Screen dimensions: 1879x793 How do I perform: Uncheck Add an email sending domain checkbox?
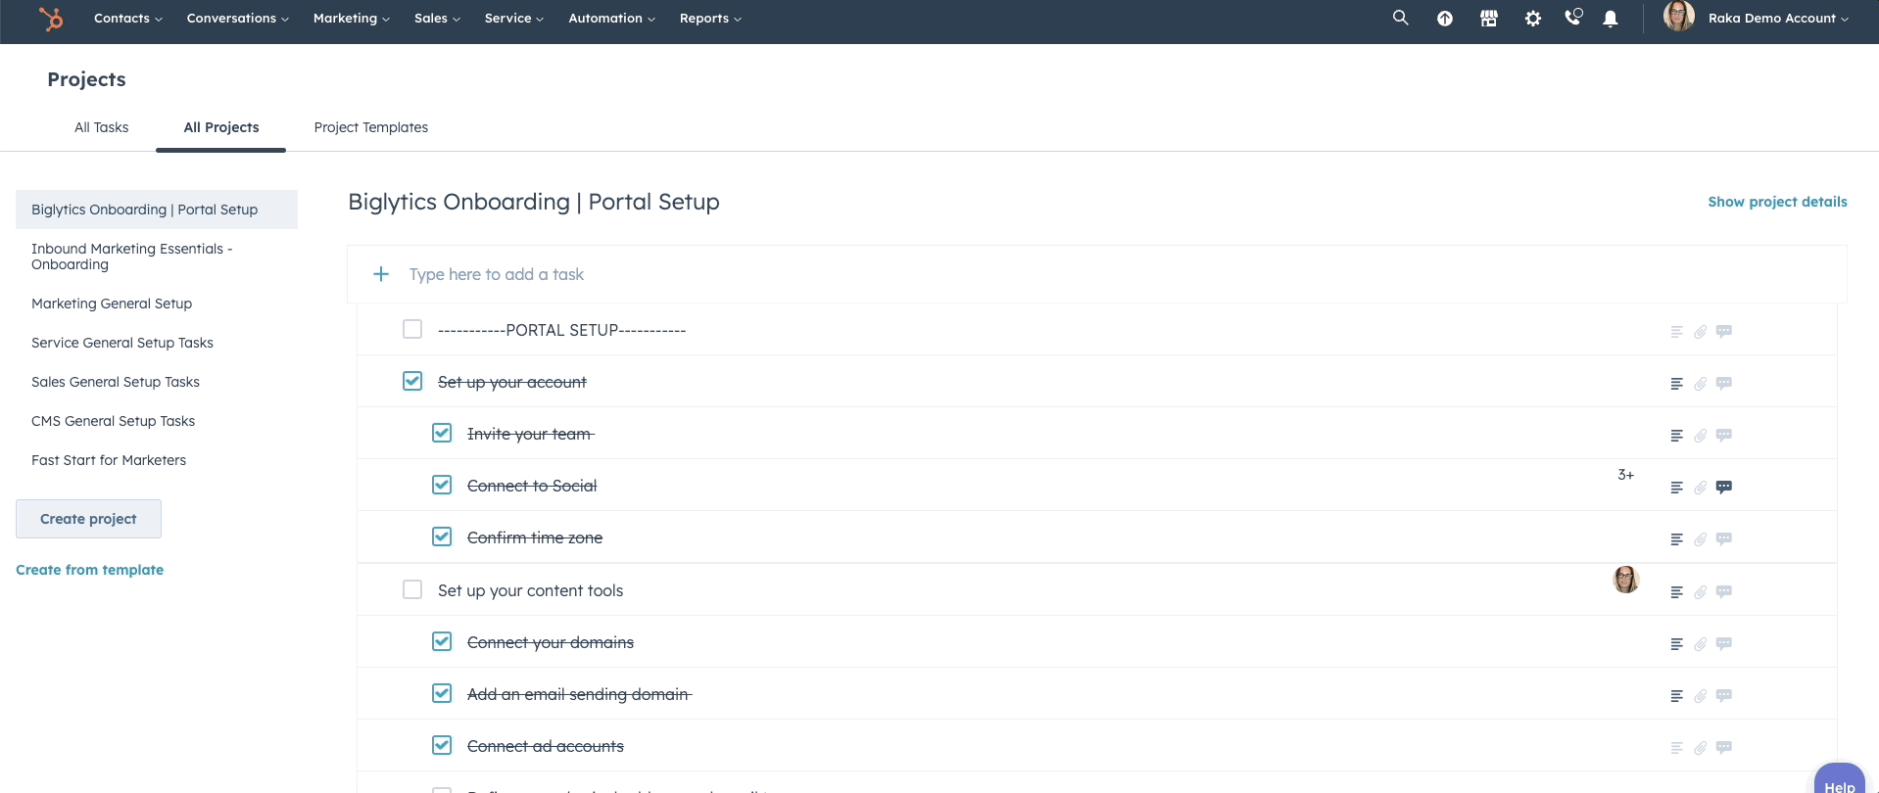click(x=442, y=693)
